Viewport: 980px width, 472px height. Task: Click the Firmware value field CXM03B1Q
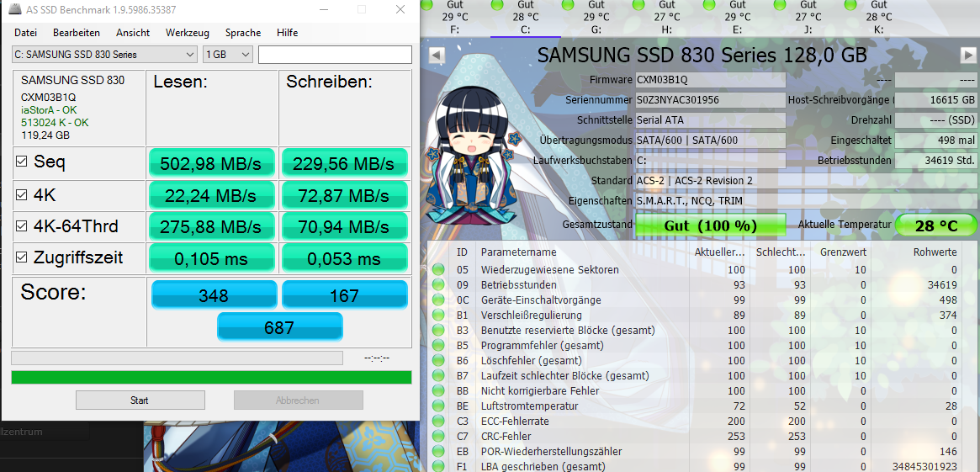click(x=710, y=80)
